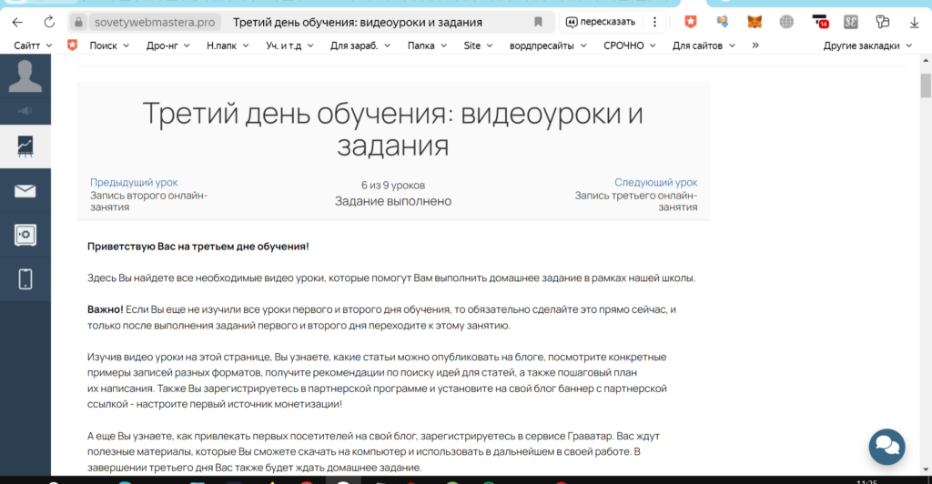
Task: Go to 'Следующий урок' link
Action: coord(655,182)
